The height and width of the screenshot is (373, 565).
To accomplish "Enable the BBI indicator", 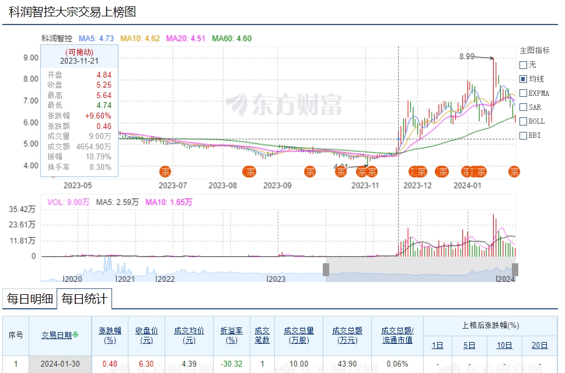I will 523,135.
